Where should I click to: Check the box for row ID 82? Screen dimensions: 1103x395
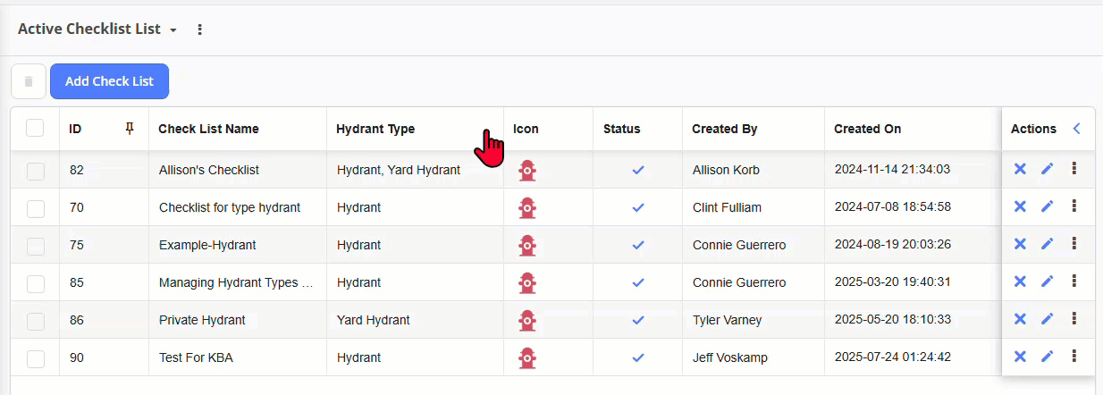click(x=35, y=170)
